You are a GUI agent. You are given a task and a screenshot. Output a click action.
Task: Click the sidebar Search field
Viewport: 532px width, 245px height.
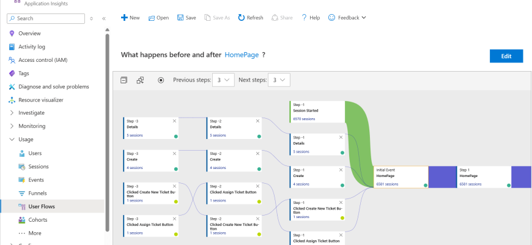pyautogui.click(x=50, y=19)
